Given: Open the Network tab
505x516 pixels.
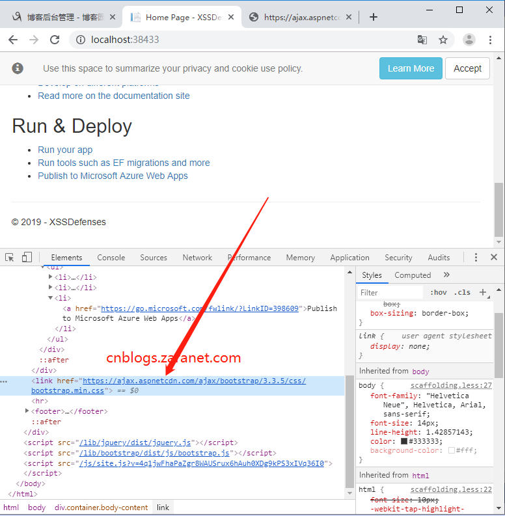Looking at the screenshot, I should [x=197, y=258].
